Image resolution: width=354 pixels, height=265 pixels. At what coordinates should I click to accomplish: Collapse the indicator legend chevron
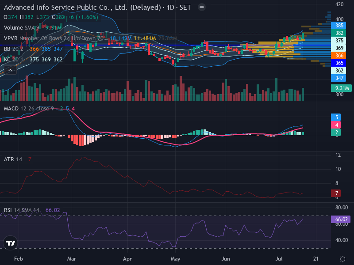pos(10,70)
